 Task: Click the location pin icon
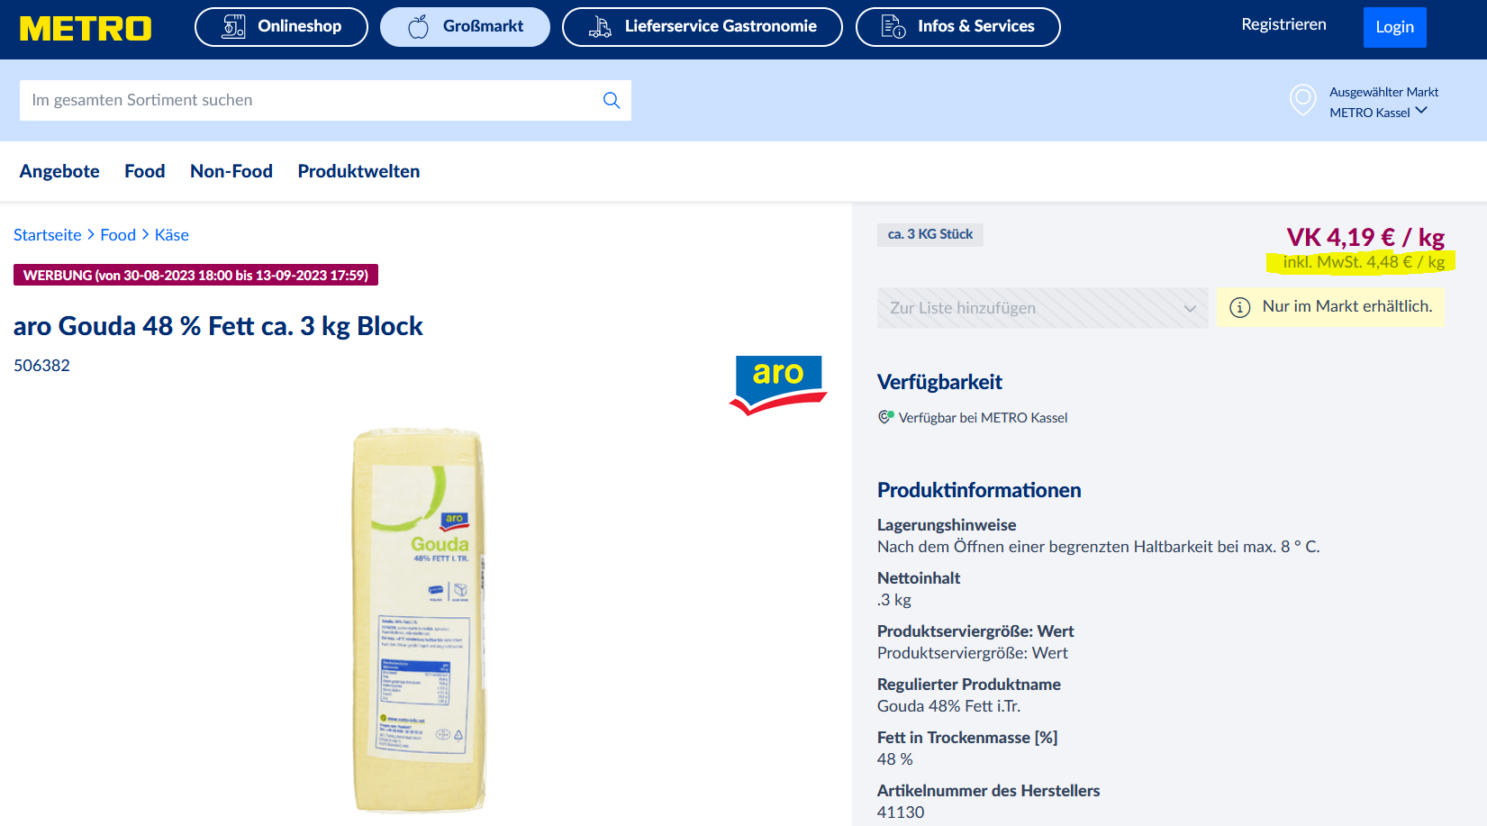tap(1302, 100)
